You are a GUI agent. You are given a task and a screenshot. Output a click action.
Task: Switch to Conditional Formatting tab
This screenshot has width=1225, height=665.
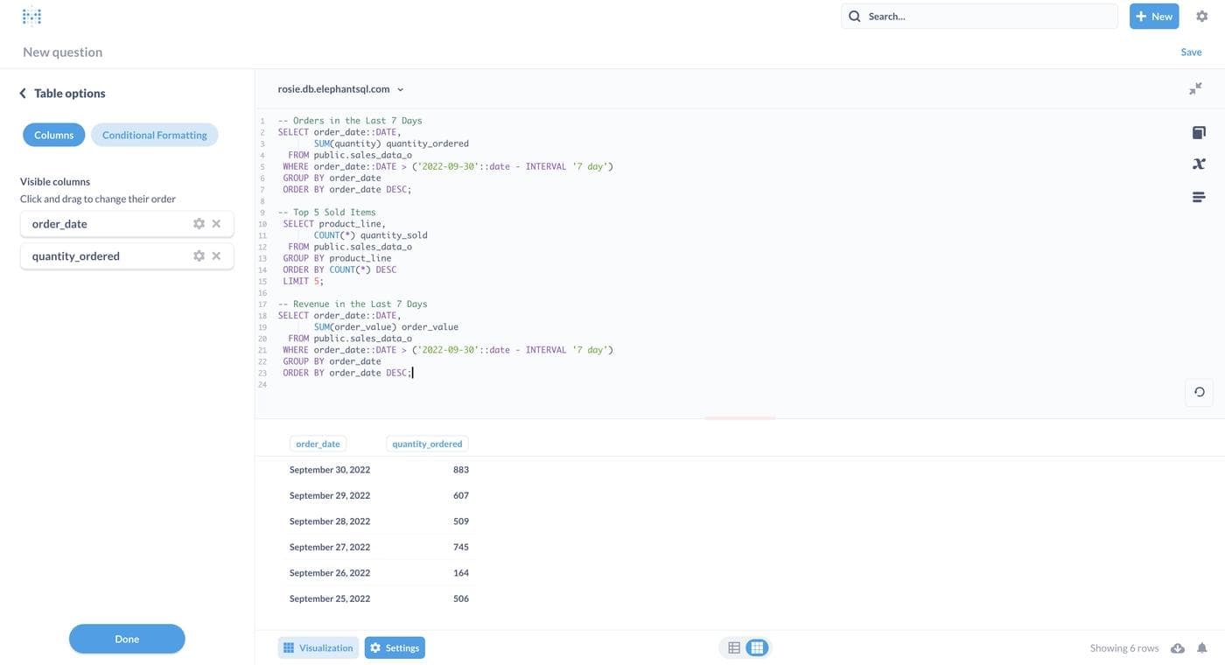[154, 135]
